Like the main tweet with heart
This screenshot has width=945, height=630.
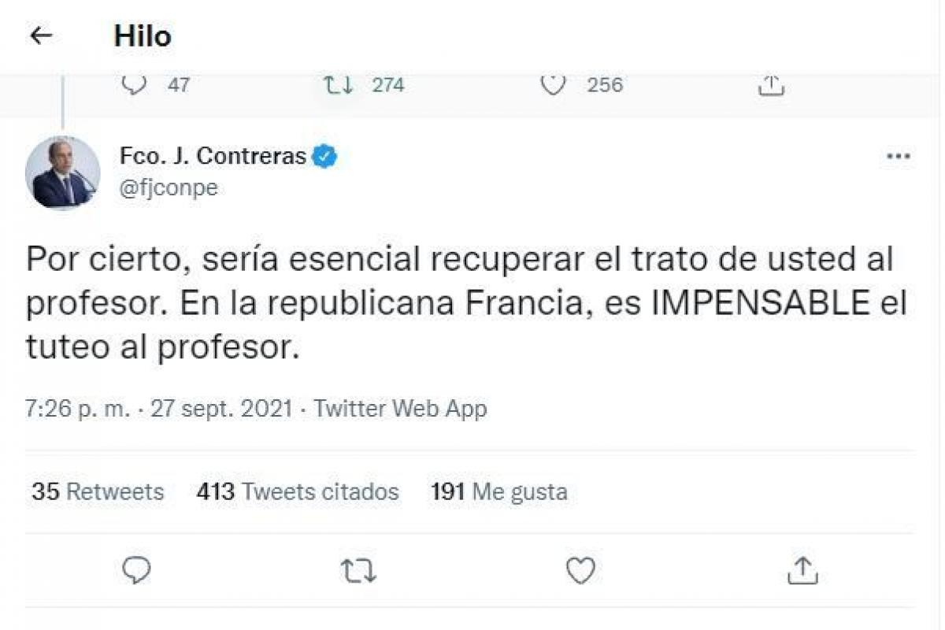(580, 570)
